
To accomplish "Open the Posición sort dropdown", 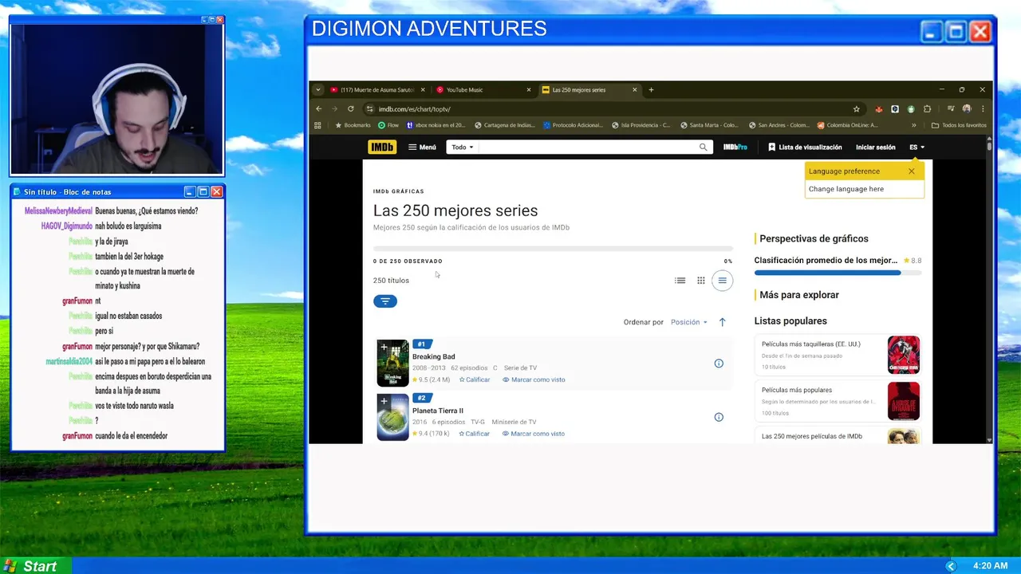I will click(x=688, y=322).
